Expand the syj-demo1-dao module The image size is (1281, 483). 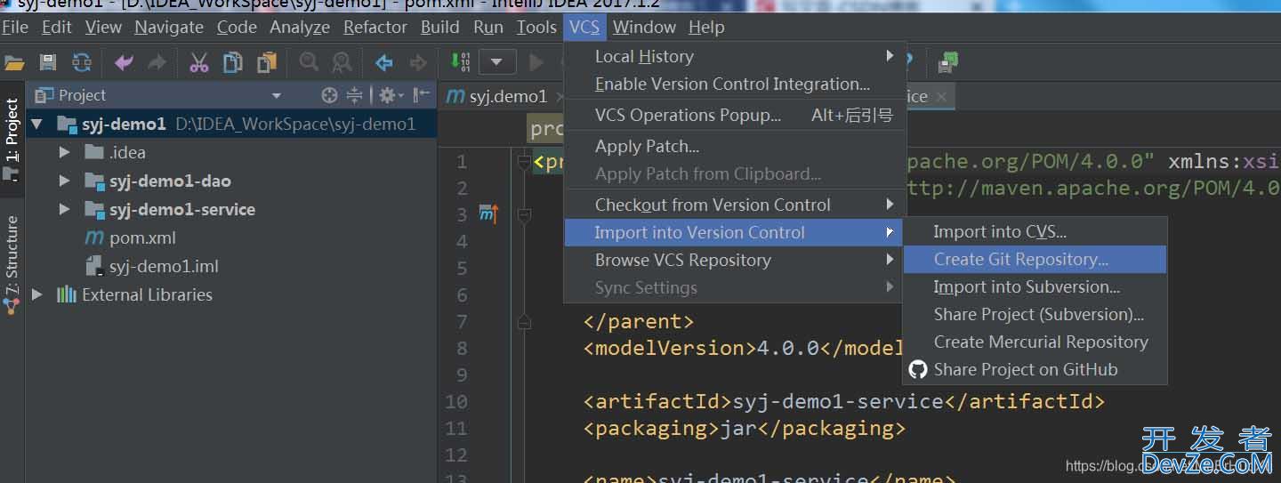pos(64,181)
